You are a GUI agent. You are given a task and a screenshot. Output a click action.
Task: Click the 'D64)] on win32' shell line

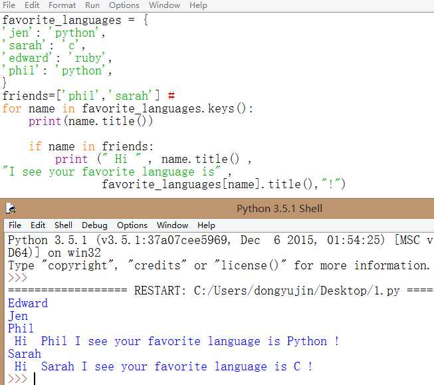coord(54,253)
